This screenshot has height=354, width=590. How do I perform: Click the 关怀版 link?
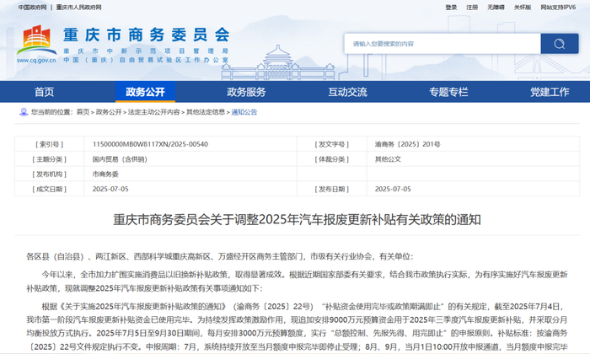point(523,7)
